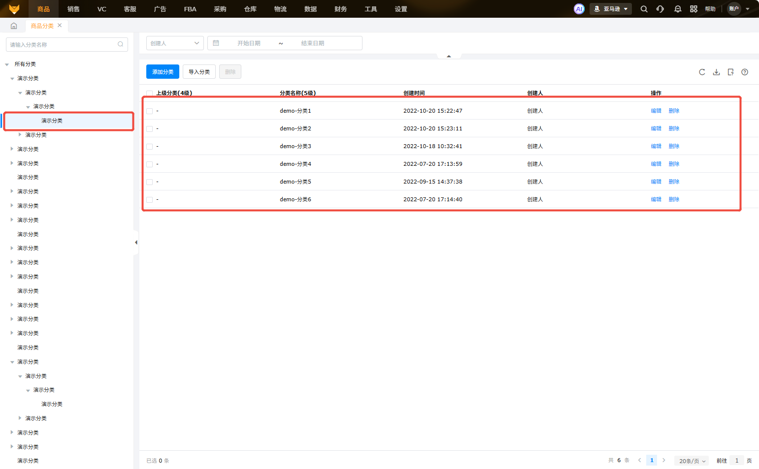The image size is (759, 469).
Task: Click 删除 for demo-分类1
Action: coord(674,111)
